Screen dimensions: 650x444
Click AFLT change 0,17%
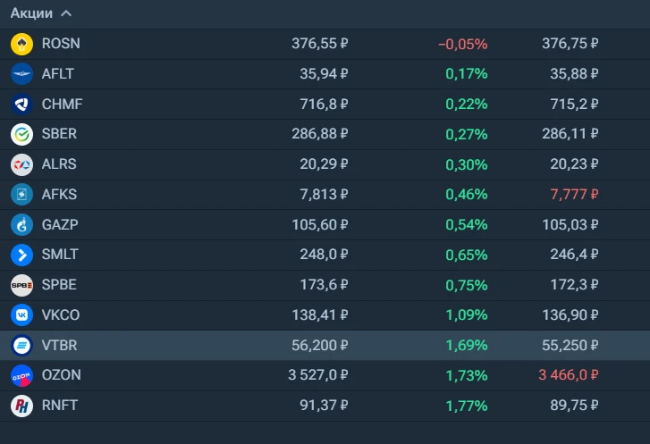point(467,74)
